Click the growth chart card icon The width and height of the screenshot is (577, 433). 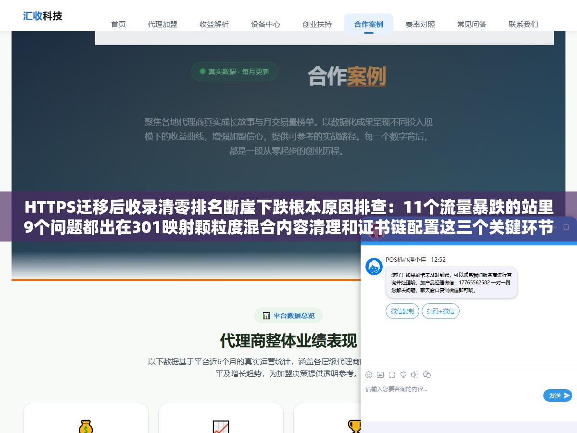pyautogui.click(x=221, y=426)
